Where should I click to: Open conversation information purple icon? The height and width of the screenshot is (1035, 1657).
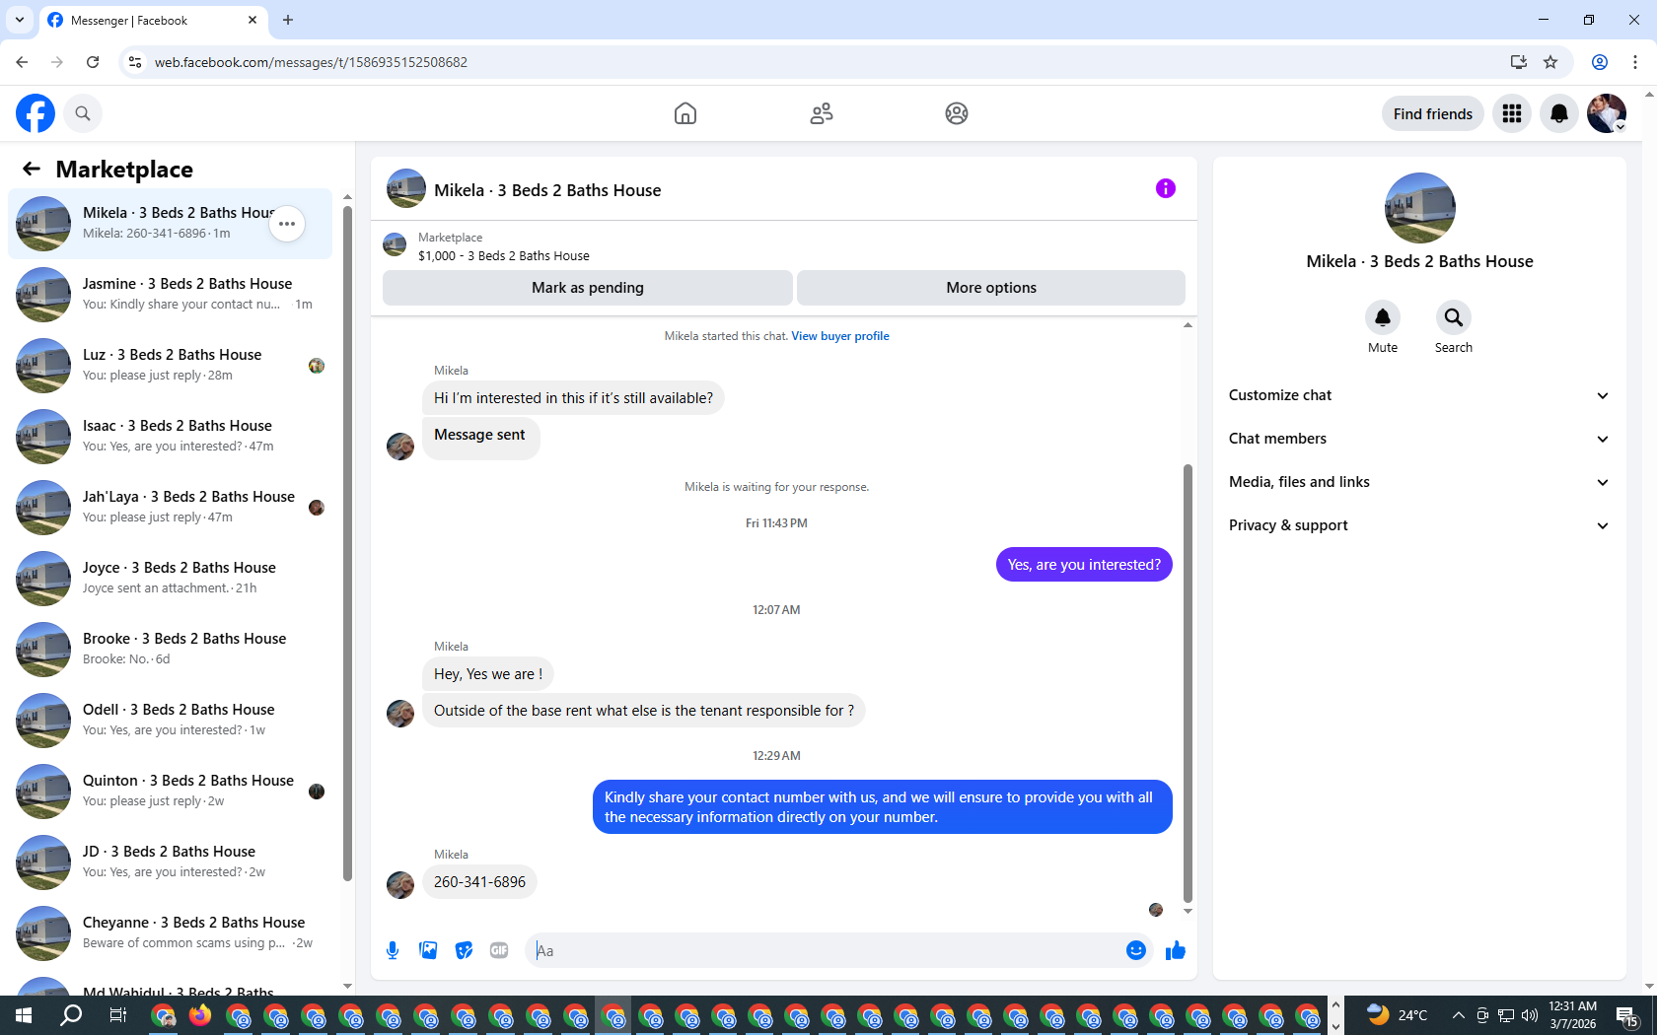(1166, 188)
